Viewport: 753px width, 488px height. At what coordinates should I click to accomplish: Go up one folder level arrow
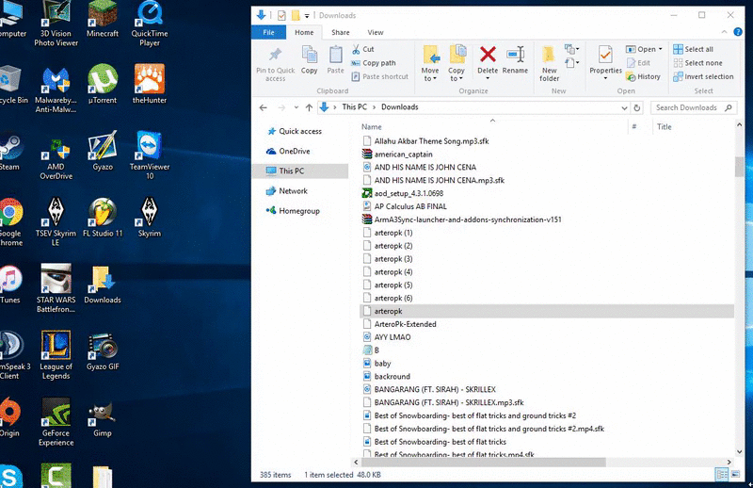coord(309,107)
